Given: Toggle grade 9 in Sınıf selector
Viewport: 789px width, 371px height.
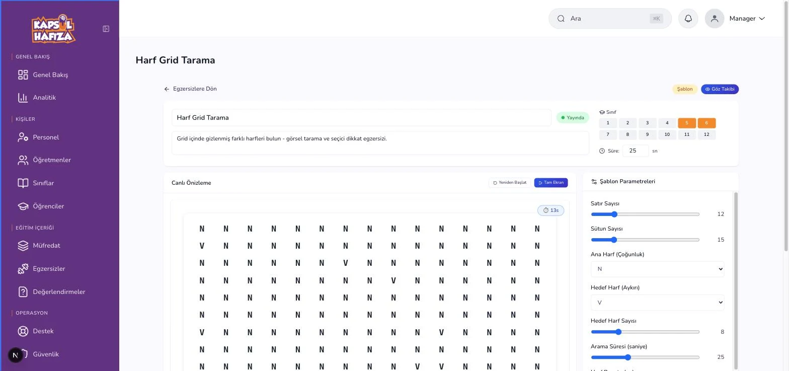Looking at the screenshot, I should tap(647, 134).
